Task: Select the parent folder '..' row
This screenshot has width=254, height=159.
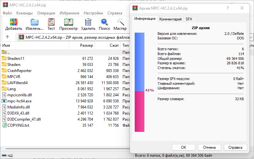Action: (x=65, y=52)
